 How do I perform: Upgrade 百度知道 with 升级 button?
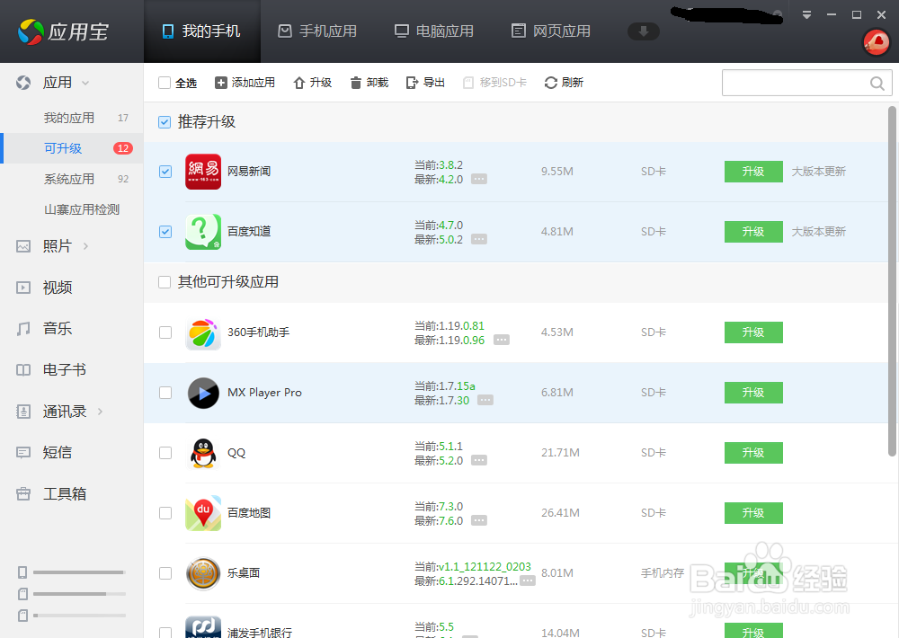[753, 232]
